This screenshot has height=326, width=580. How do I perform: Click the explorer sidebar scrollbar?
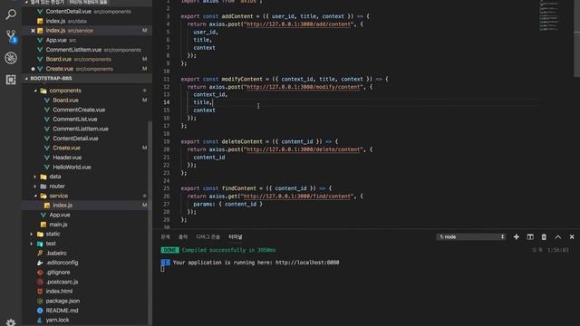[x=150, y=222]
